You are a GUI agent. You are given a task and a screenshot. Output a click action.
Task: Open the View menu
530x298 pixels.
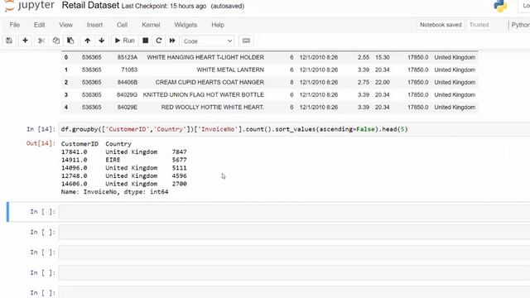65,25
